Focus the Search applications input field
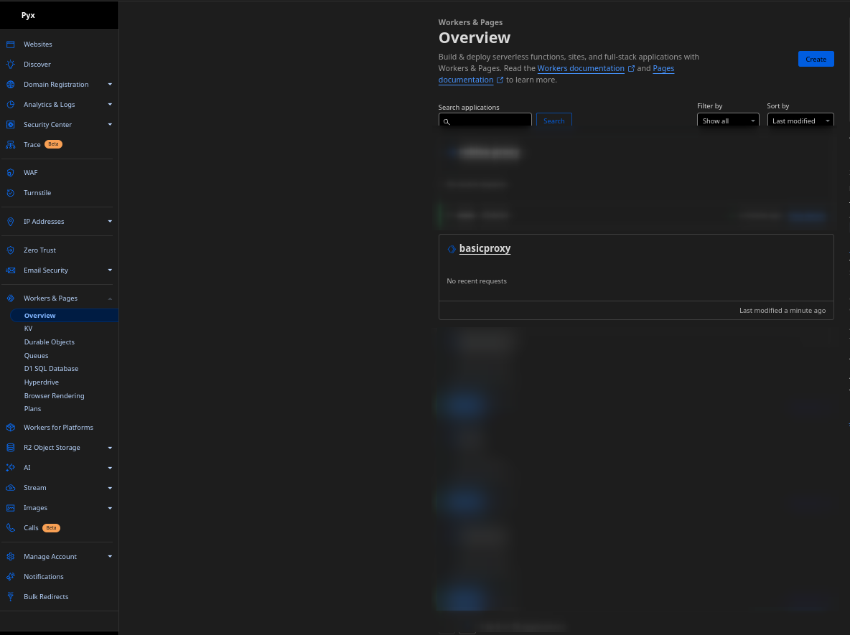The width and height of the screenshot is (850, 635). 485,121
